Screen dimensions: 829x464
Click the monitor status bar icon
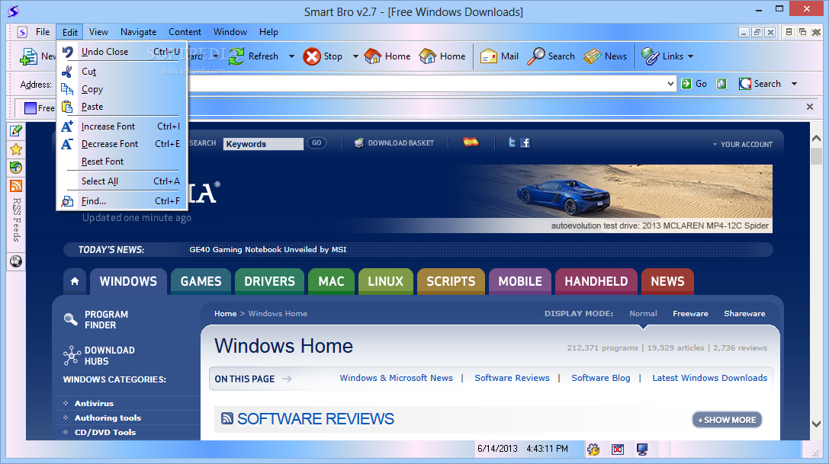(x=642, y=450)
